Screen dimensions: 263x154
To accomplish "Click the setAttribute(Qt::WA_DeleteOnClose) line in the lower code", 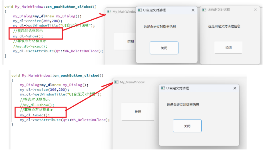I will pos(65,120).
